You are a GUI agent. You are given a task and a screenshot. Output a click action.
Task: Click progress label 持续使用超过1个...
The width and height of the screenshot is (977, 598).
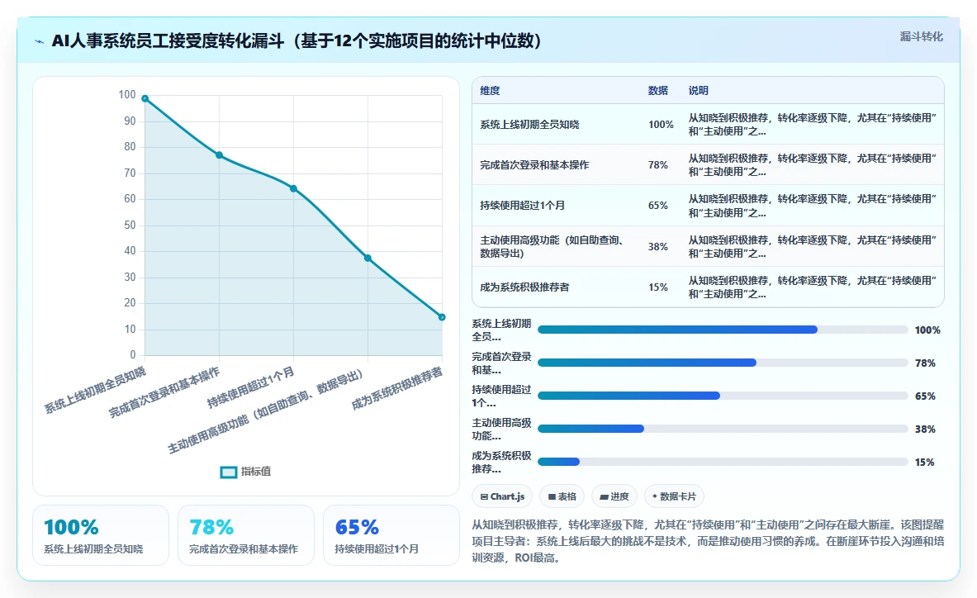coord(501,396)
